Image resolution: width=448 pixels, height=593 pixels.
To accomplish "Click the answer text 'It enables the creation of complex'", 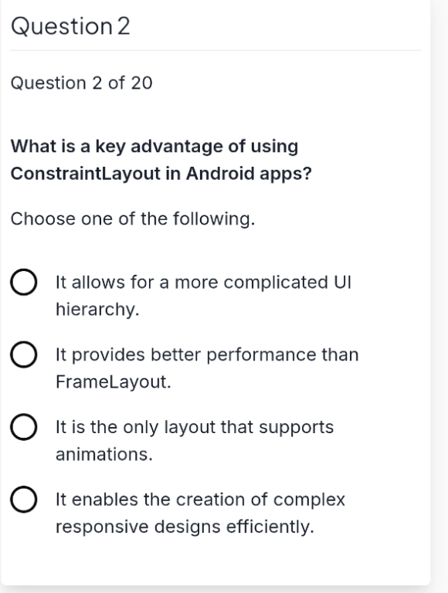I will coord(200,500).
